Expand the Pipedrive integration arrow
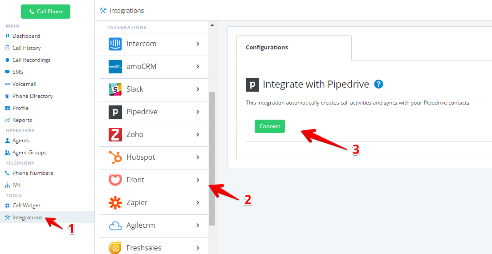The width and height of the screenshot is (492, 254). point(198,112)
